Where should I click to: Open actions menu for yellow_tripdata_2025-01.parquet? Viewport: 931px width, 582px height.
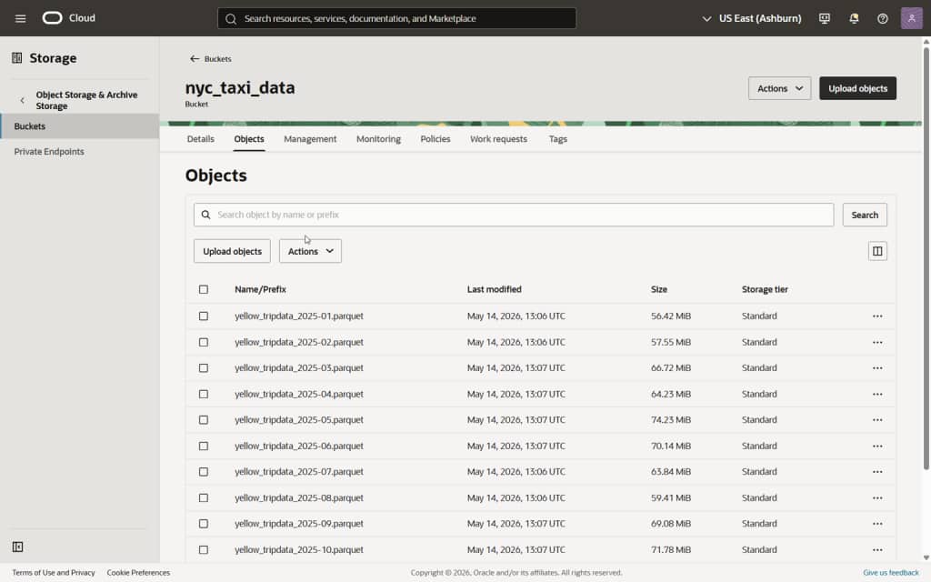point(877,316)
